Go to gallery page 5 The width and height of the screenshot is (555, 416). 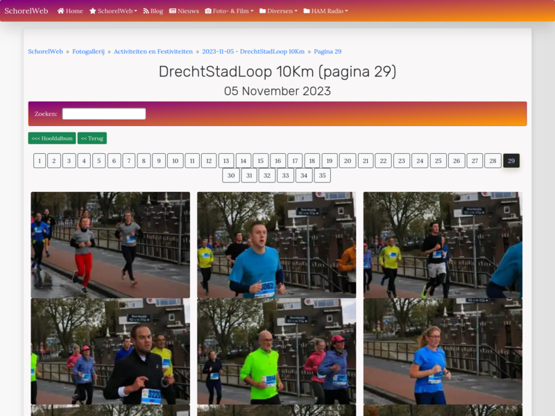(x=99, y=161)
